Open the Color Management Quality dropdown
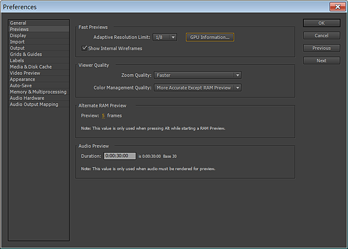The width and height of the screenshot is (348, 249). (x=198, y=88)
